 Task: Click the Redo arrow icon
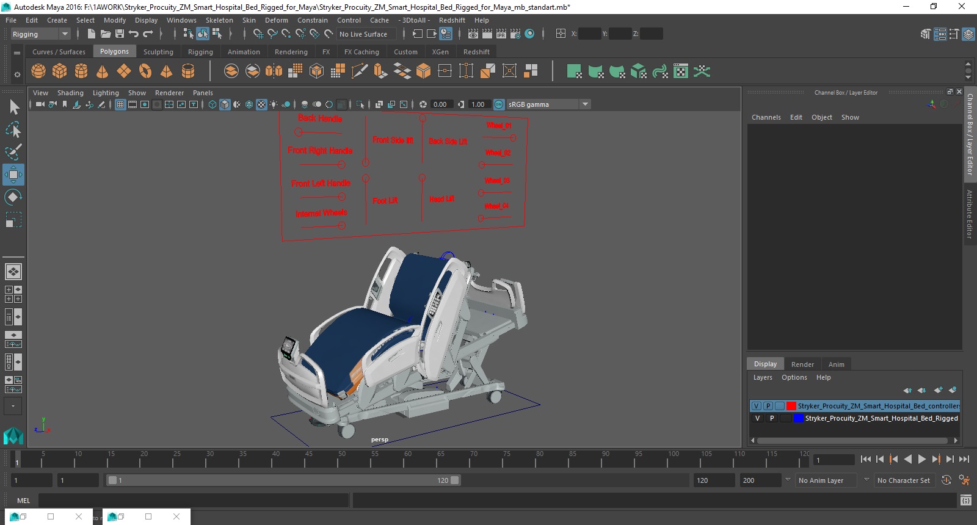pos(148,34)
